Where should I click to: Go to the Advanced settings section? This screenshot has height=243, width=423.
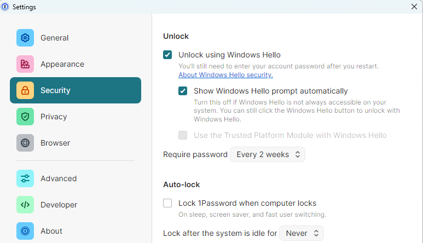pyautogui.click(x=58, y=178)
